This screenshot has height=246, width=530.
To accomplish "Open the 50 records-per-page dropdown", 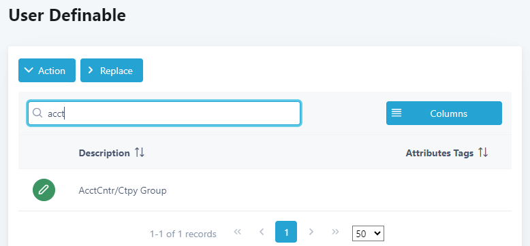I will pyautogui.click(x=368, y=234).
